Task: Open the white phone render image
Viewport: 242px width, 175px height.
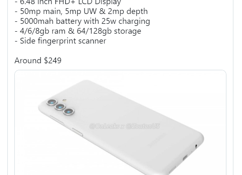Action: click(120, 122)
